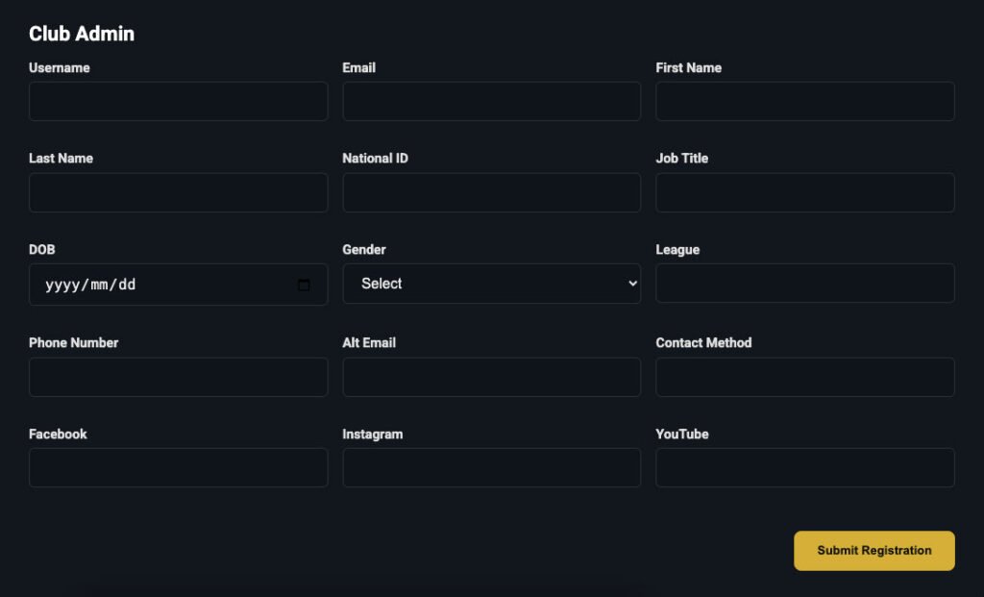Focus the Username input field

coord(178,101)
